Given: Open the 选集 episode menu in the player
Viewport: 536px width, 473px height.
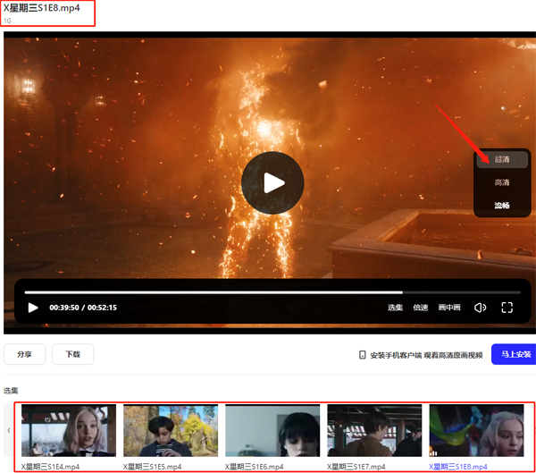Looking at the screenshot, I should (x=395, y=308).
